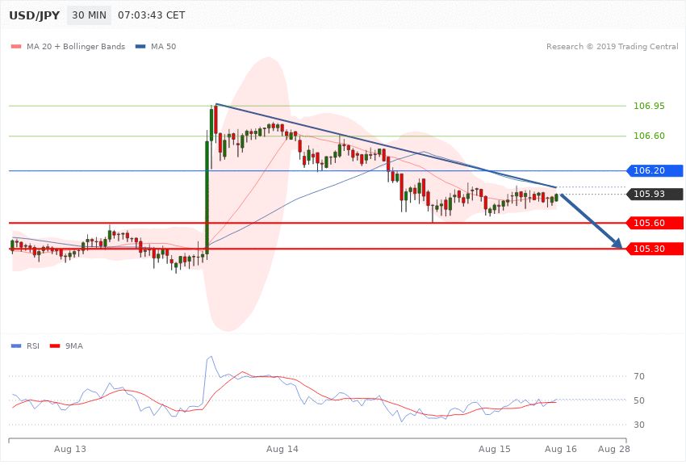Click the RSI 70 level label
686x465 pixels.
(638, 376)
